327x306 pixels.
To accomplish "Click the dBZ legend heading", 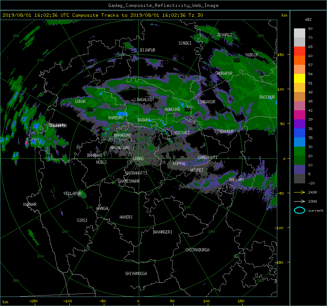I will click(308, 20).
